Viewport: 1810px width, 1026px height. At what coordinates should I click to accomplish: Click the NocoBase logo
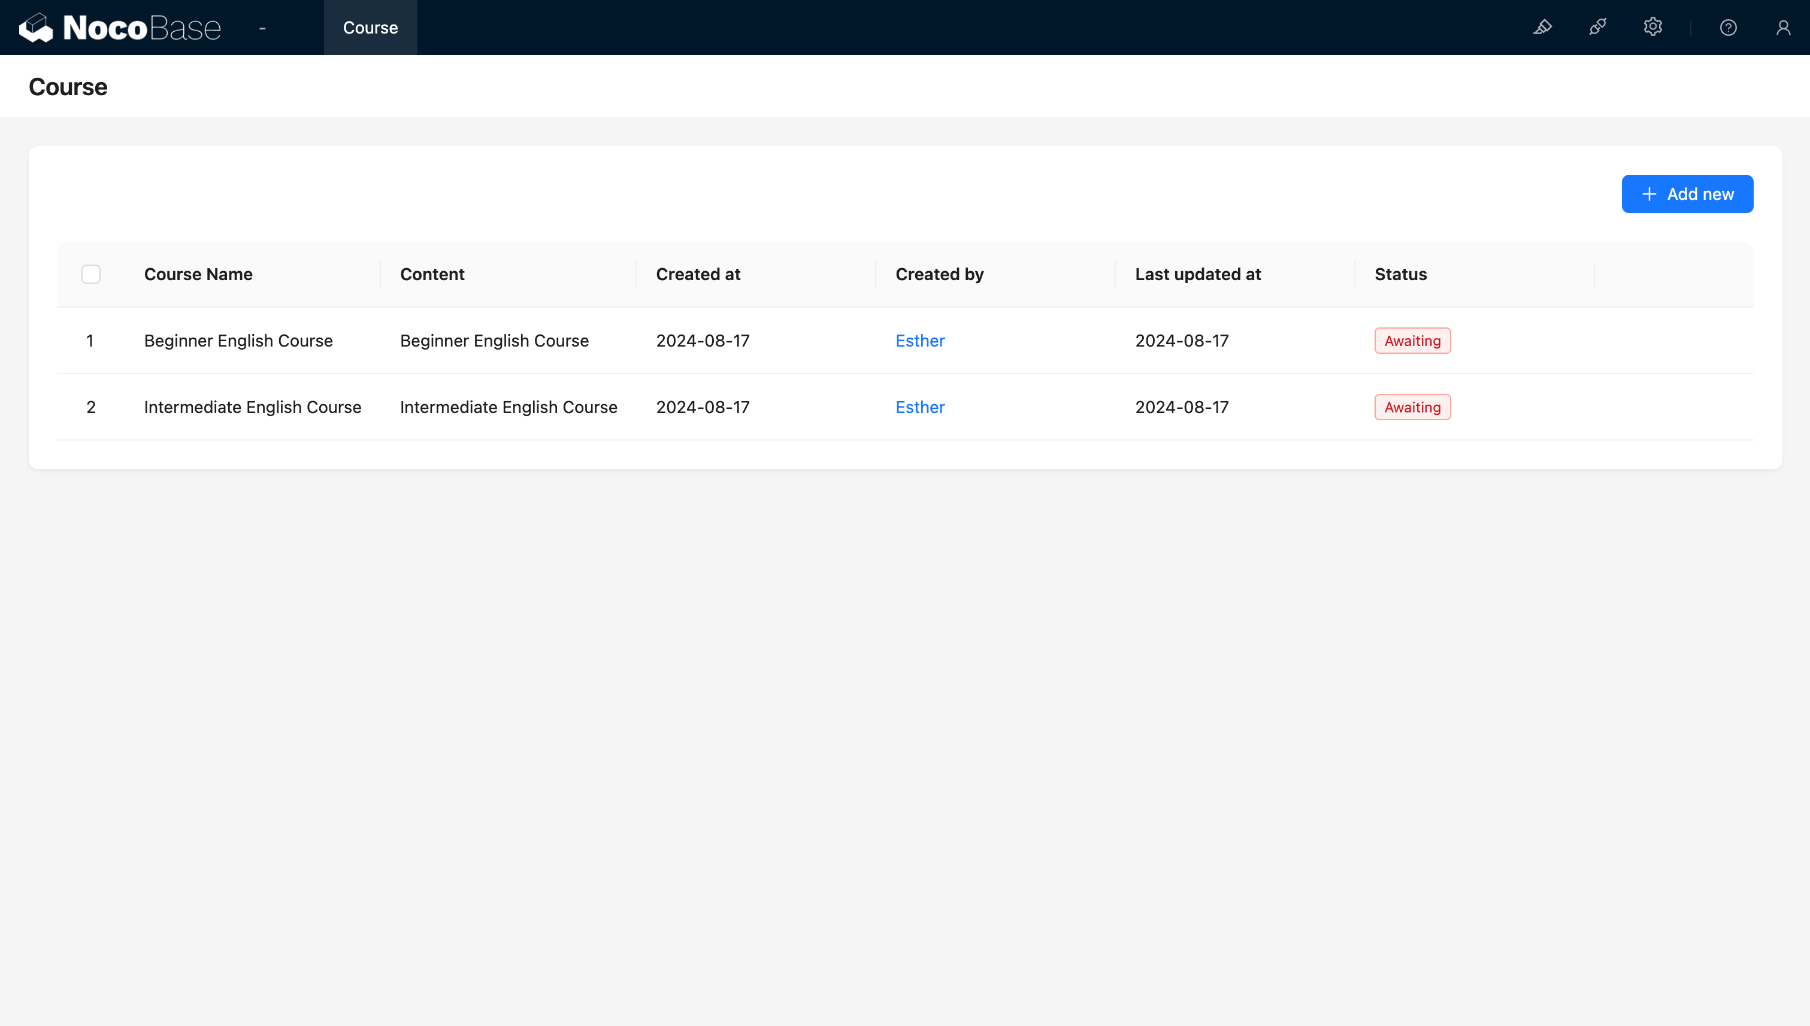120,28
